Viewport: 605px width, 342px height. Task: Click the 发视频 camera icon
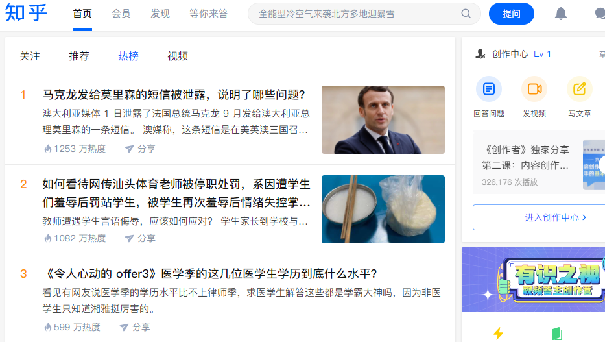pyautogui.click(x=534, y=89)
